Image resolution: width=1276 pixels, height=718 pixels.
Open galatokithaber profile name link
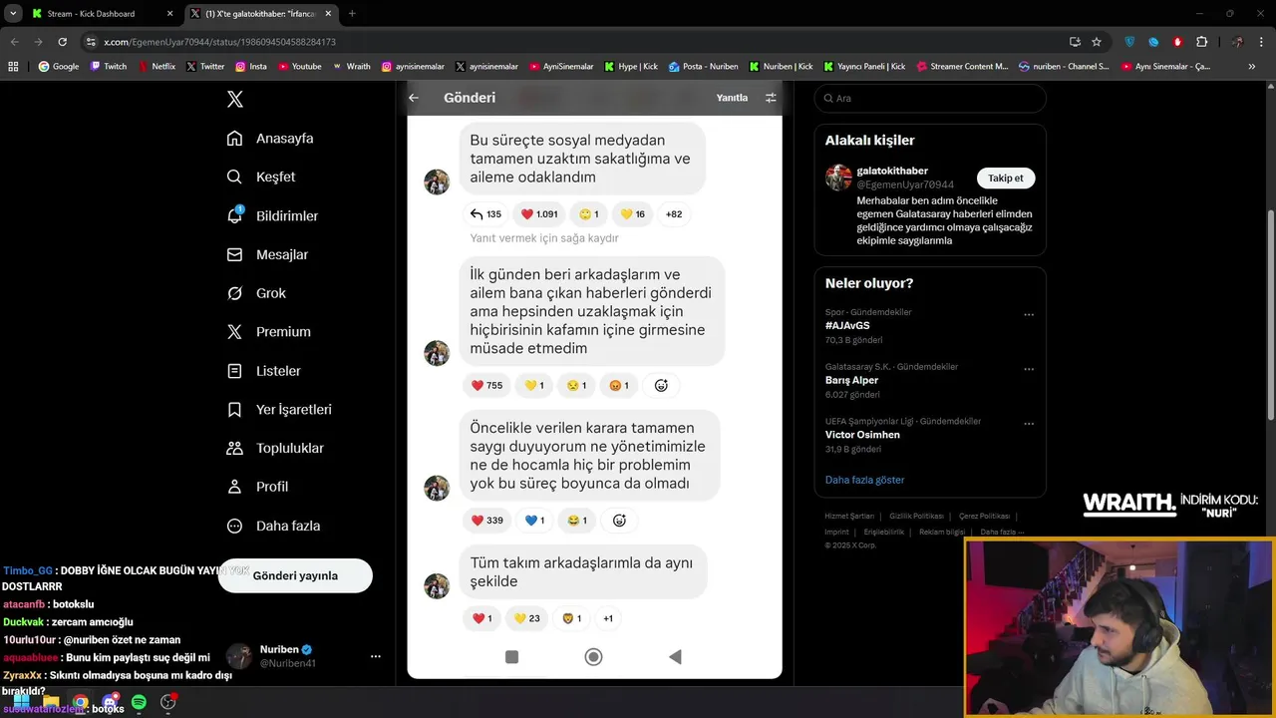click(892, 171)
